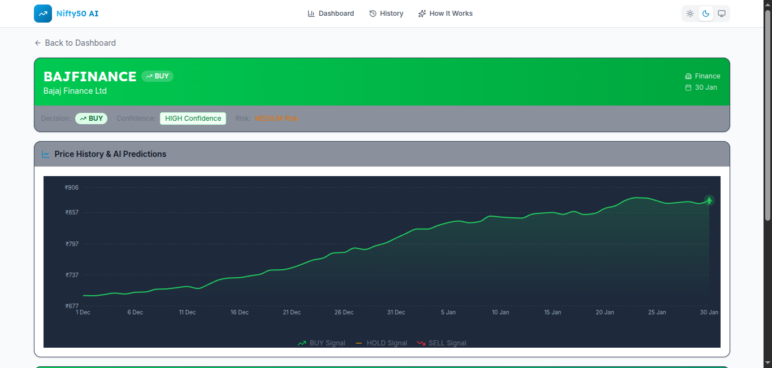The height and width of the screenshot is (368, 772).
Task: Click the chart icon beside Price History
Action: tap(46, 154)
